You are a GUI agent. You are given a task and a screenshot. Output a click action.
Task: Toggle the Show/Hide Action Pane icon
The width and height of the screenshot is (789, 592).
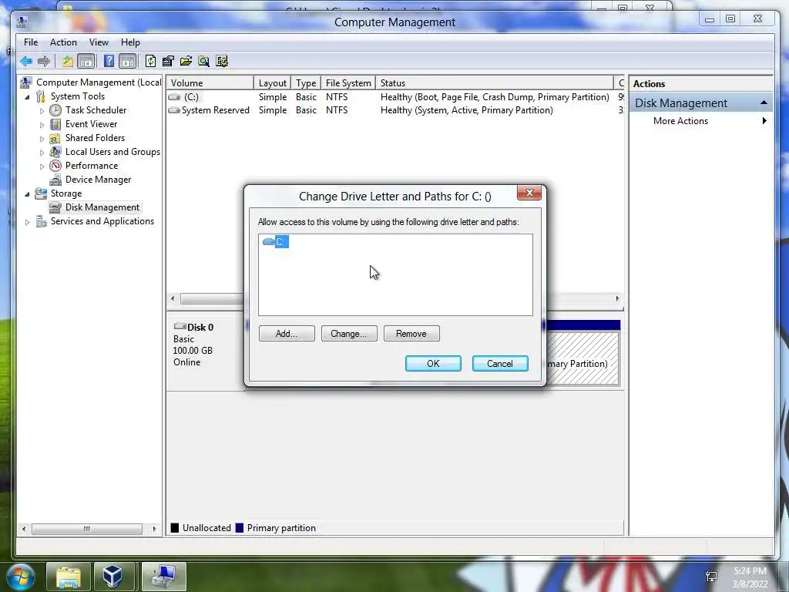(128, 62)
